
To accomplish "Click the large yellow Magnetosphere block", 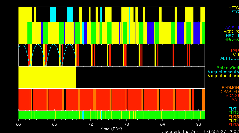I will pyautogui.click(x=47, y=77).
